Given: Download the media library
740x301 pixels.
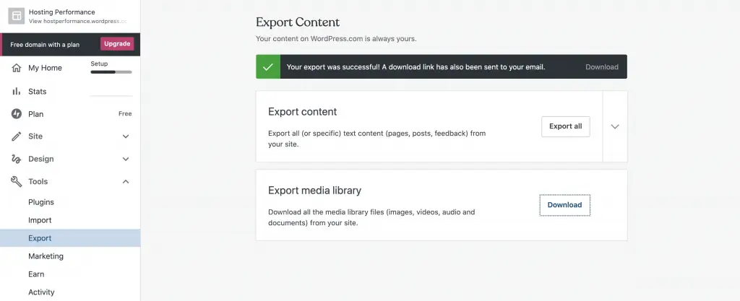Looking at the screenshot, I should tap(564, 205).
